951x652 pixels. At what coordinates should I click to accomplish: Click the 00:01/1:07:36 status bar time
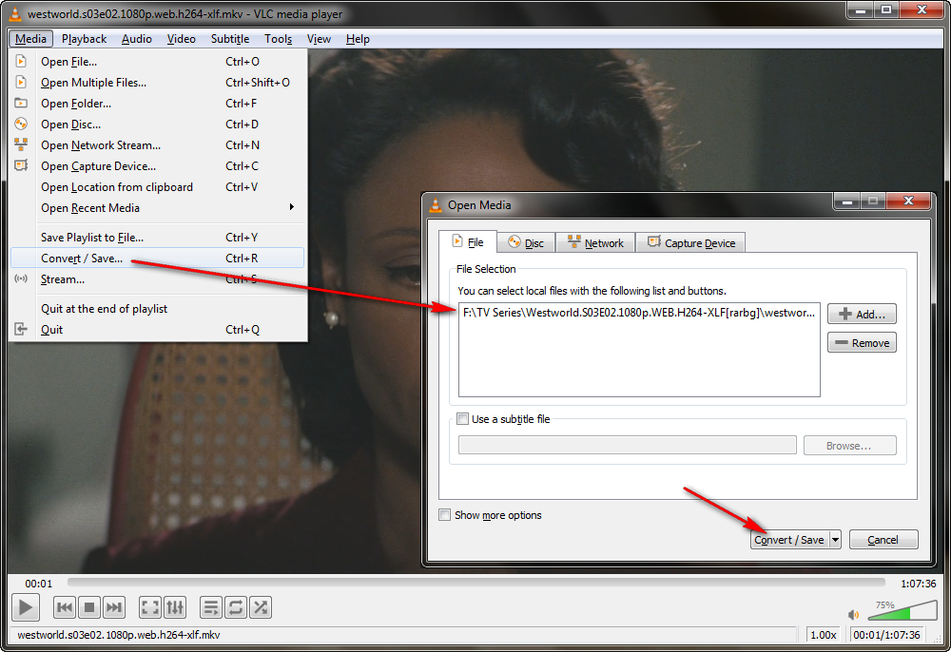(x=886, y=635)
